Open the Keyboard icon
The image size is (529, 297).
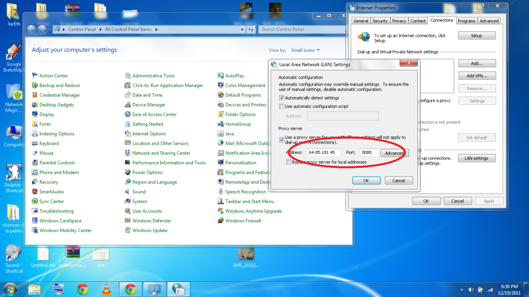(35, 143)
